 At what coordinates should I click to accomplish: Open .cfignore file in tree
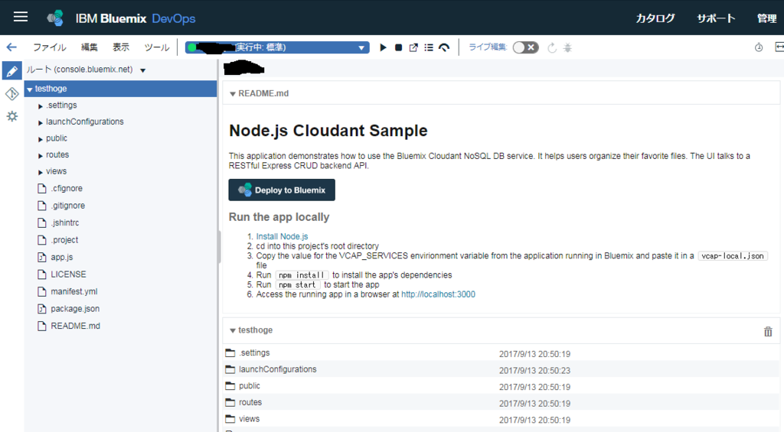pyautogui.click(x=67, y=188)
